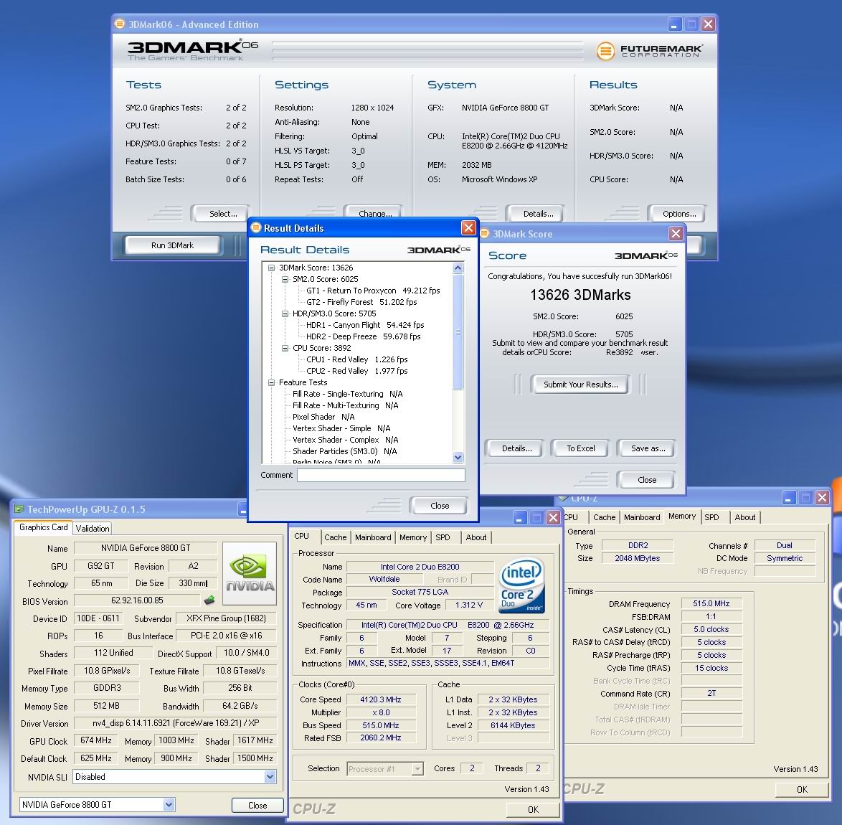Click the Comment input field
Image resolution: width=842 pixels, height=825 pixels.
pyautogui.click(x=382, y=475)
